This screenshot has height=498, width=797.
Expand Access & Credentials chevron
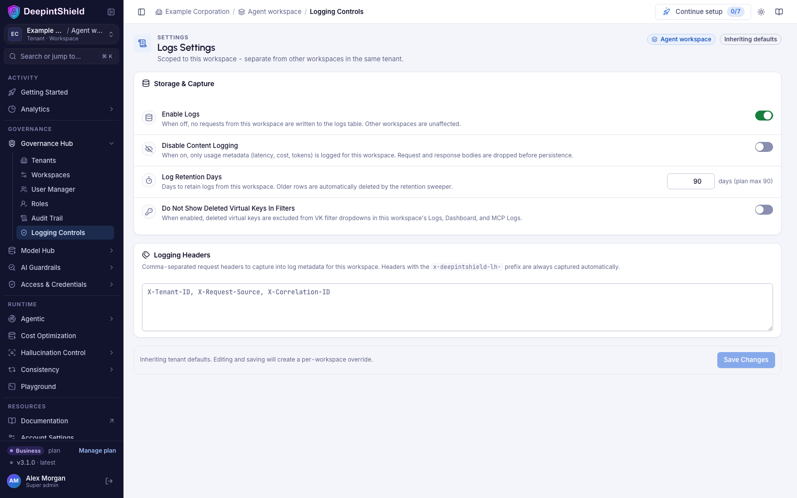click(x=112, y=284)
